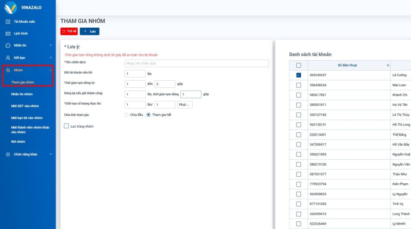
Task: Click the Lịch trình calendar icon
Action: [x=8, y=34]
